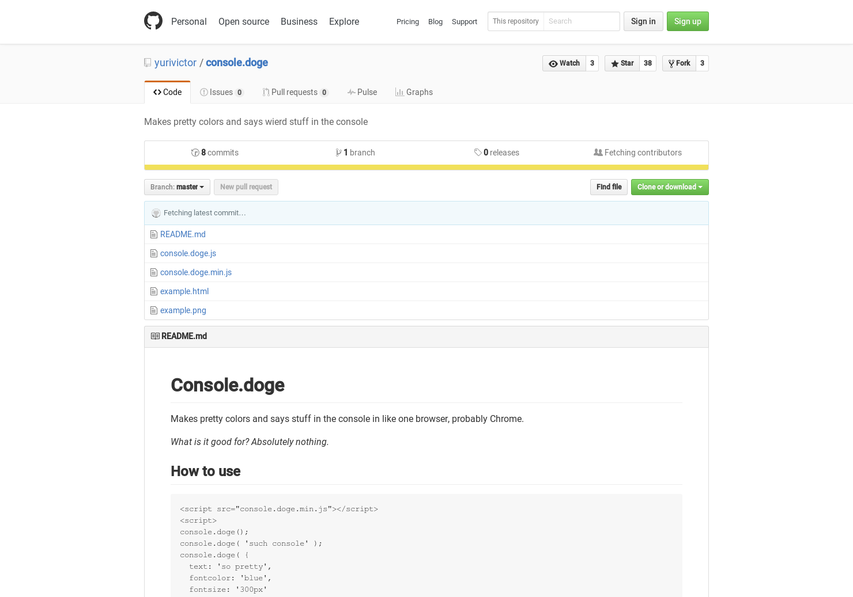Click inside the Search input field
The image size is (853, 597).
(x=579, y=21)
